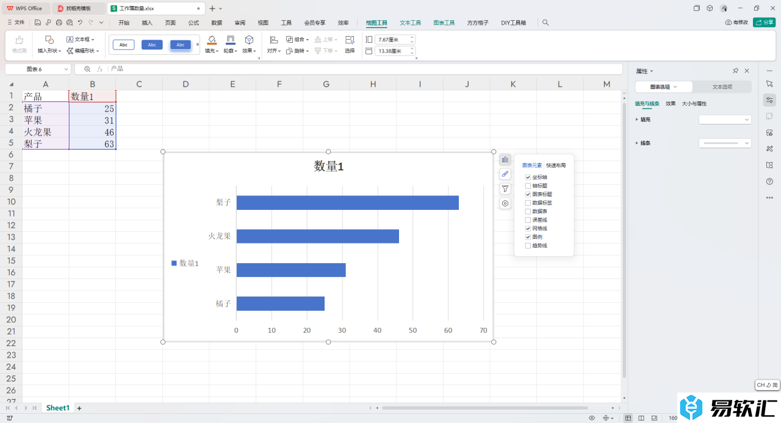Screen dimensions: 781x423
Task: Enable the 数据表 (Data Table) checkbox
Action: point(528,211)
